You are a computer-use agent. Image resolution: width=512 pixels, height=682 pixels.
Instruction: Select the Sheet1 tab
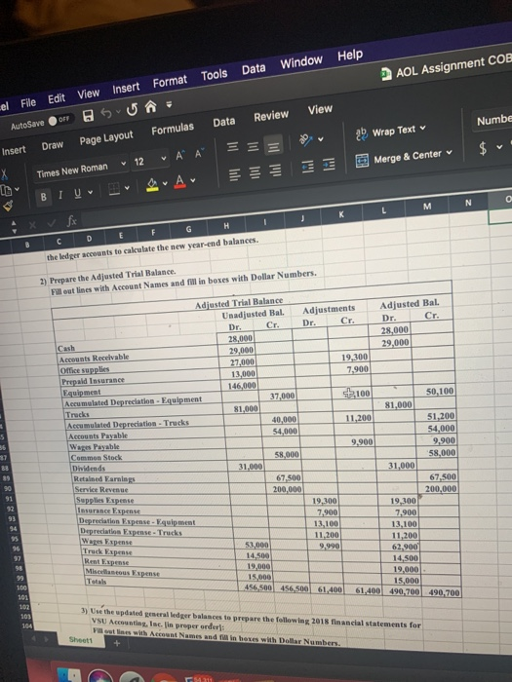coord(81,640)
